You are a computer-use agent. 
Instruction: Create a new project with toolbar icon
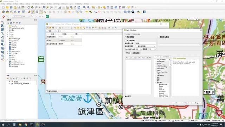(4, 7)
